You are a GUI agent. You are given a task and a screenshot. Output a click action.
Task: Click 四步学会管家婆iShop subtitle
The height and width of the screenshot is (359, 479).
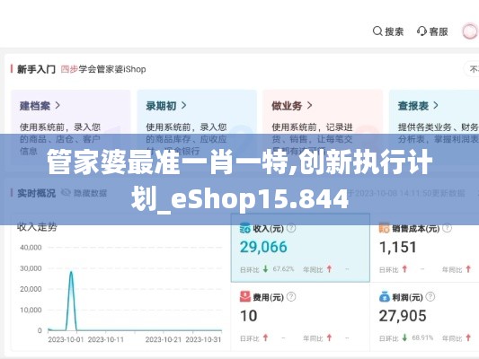pos(103,69)
